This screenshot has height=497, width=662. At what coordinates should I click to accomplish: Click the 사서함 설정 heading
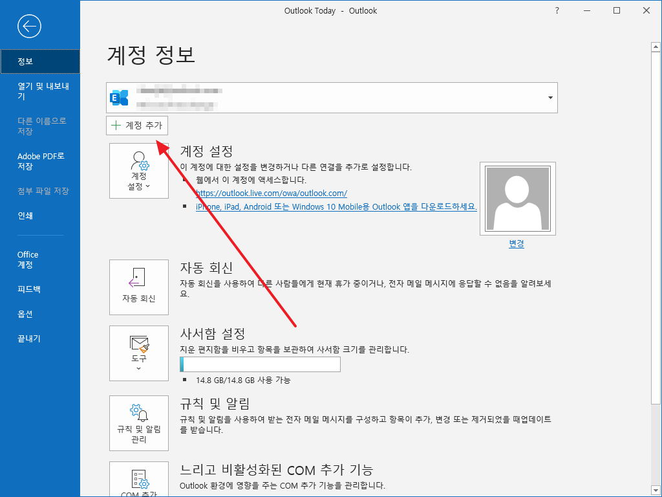coord(212,334)
